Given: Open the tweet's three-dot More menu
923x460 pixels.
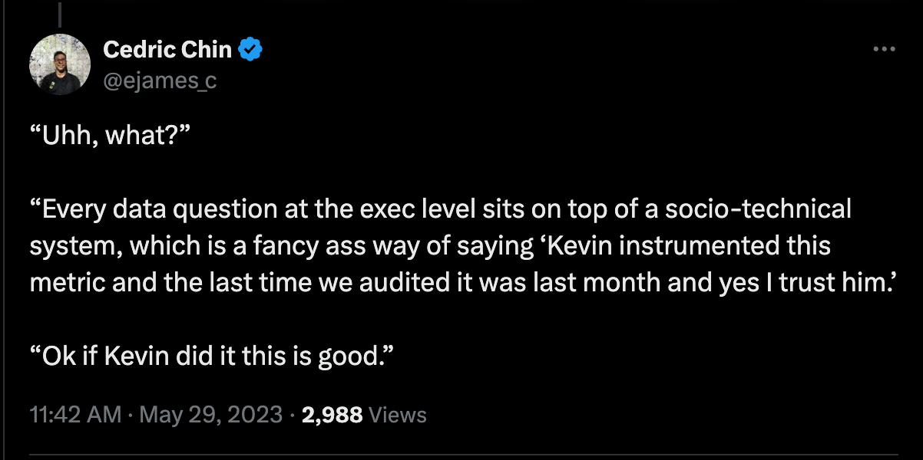Looking at the screenshot, I should pos(885,50).
